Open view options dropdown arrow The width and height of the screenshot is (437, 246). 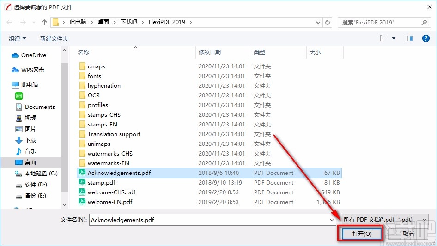(x=394, y=38)
